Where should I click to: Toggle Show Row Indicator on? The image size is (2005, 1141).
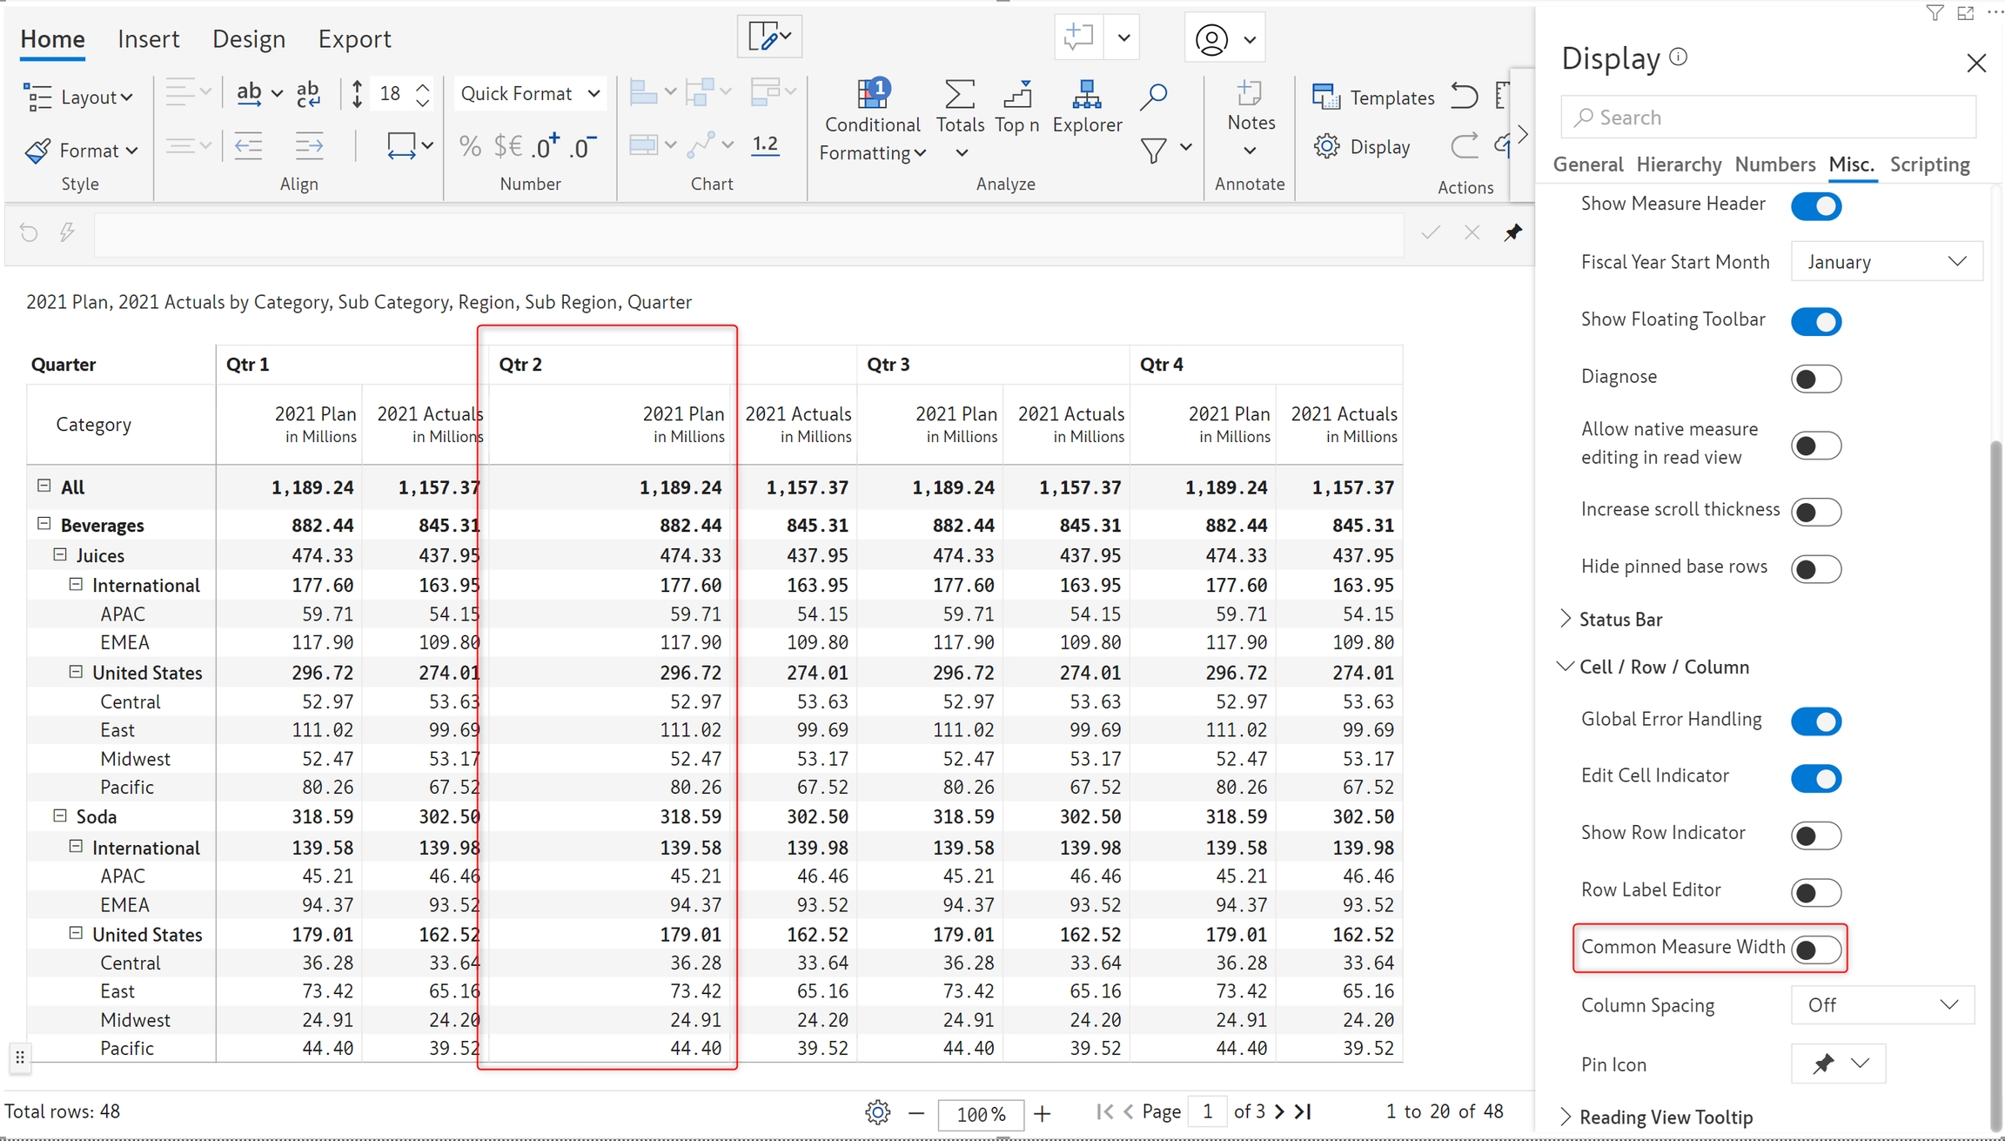(1816, 835)
